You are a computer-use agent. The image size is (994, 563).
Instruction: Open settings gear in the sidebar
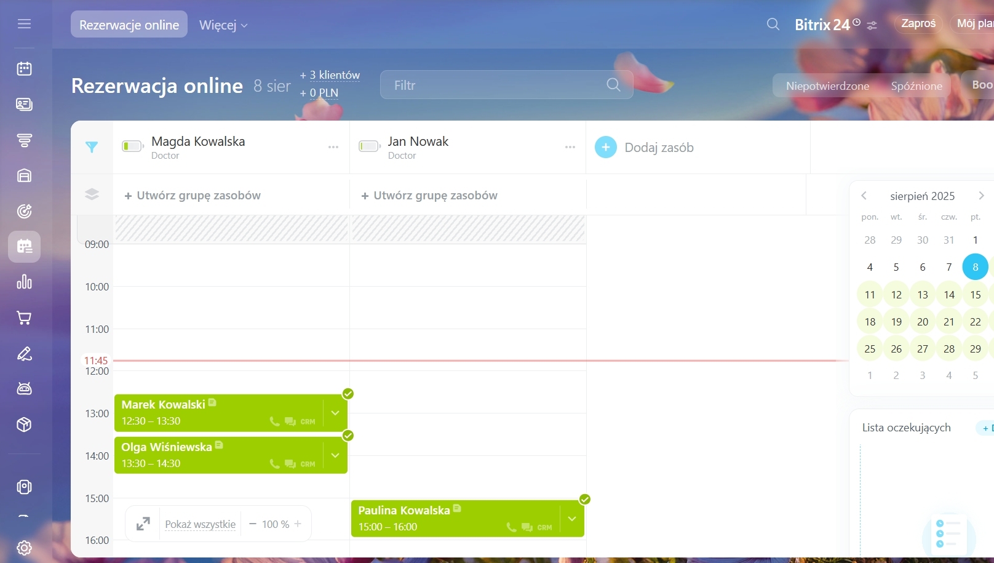[x=24, y=548]
